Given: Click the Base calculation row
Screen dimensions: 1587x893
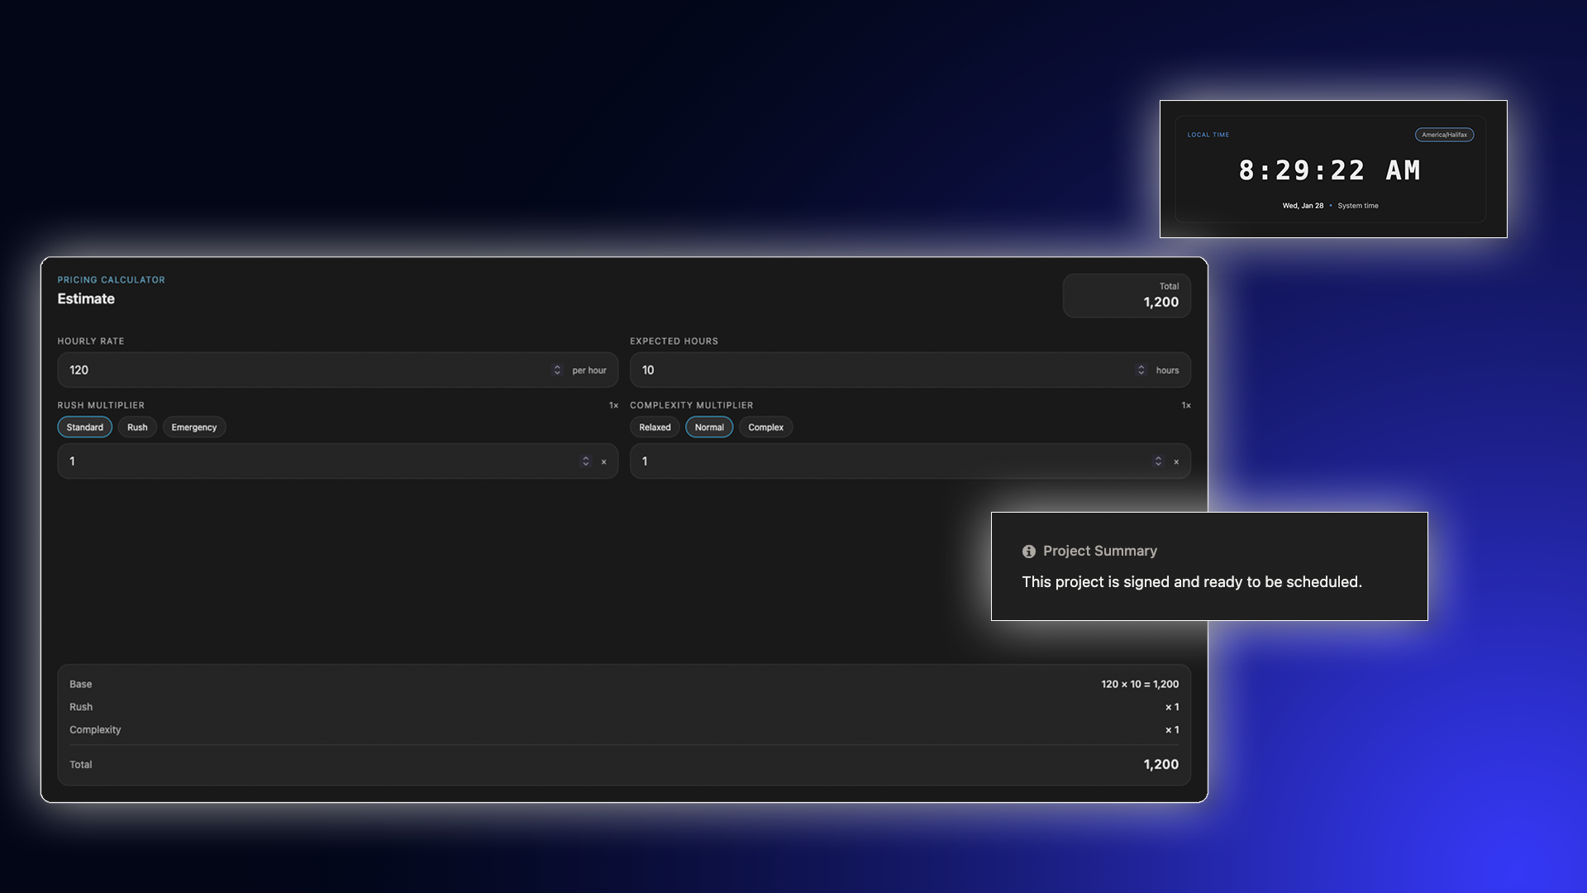Looking at the screenshot, I should coord(623,684).
